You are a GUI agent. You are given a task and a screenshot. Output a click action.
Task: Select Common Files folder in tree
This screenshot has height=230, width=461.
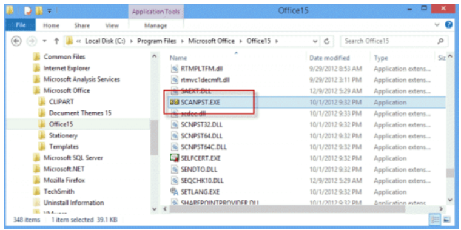(64, 57)
